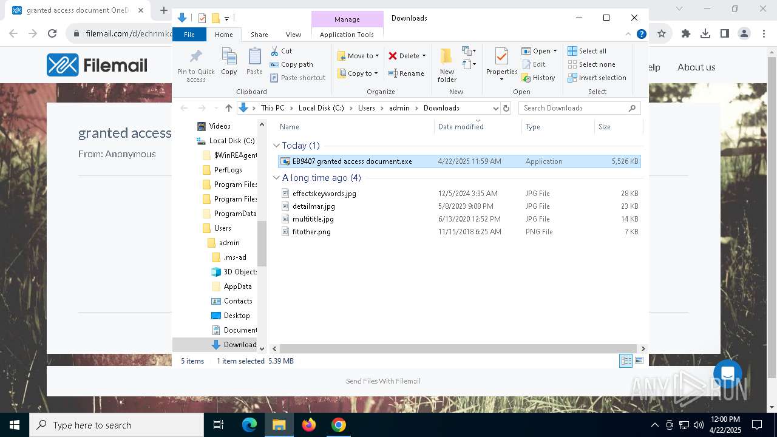
Task: Select granted access document browser tab
Action: [x=78, y=10]
